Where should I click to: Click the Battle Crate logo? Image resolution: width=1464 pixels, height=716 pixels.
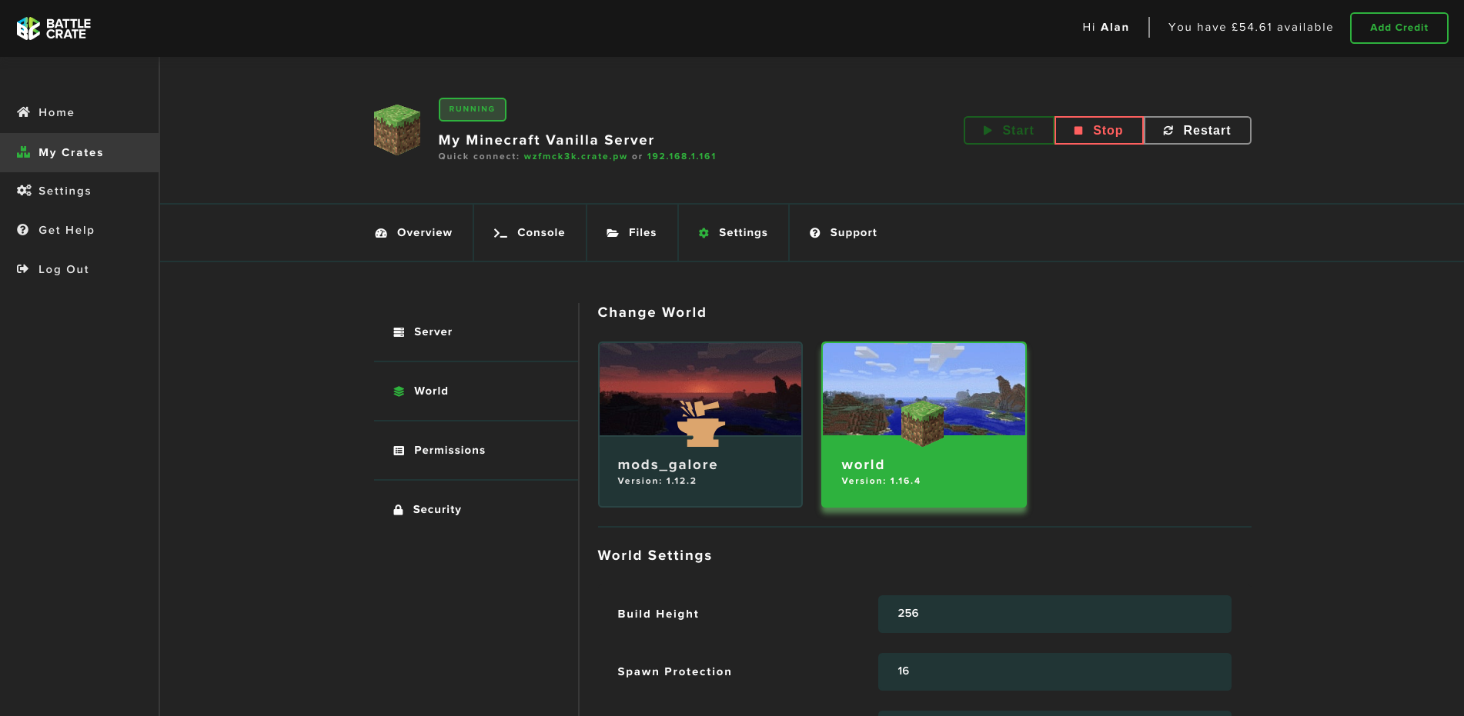click(54, 28)
